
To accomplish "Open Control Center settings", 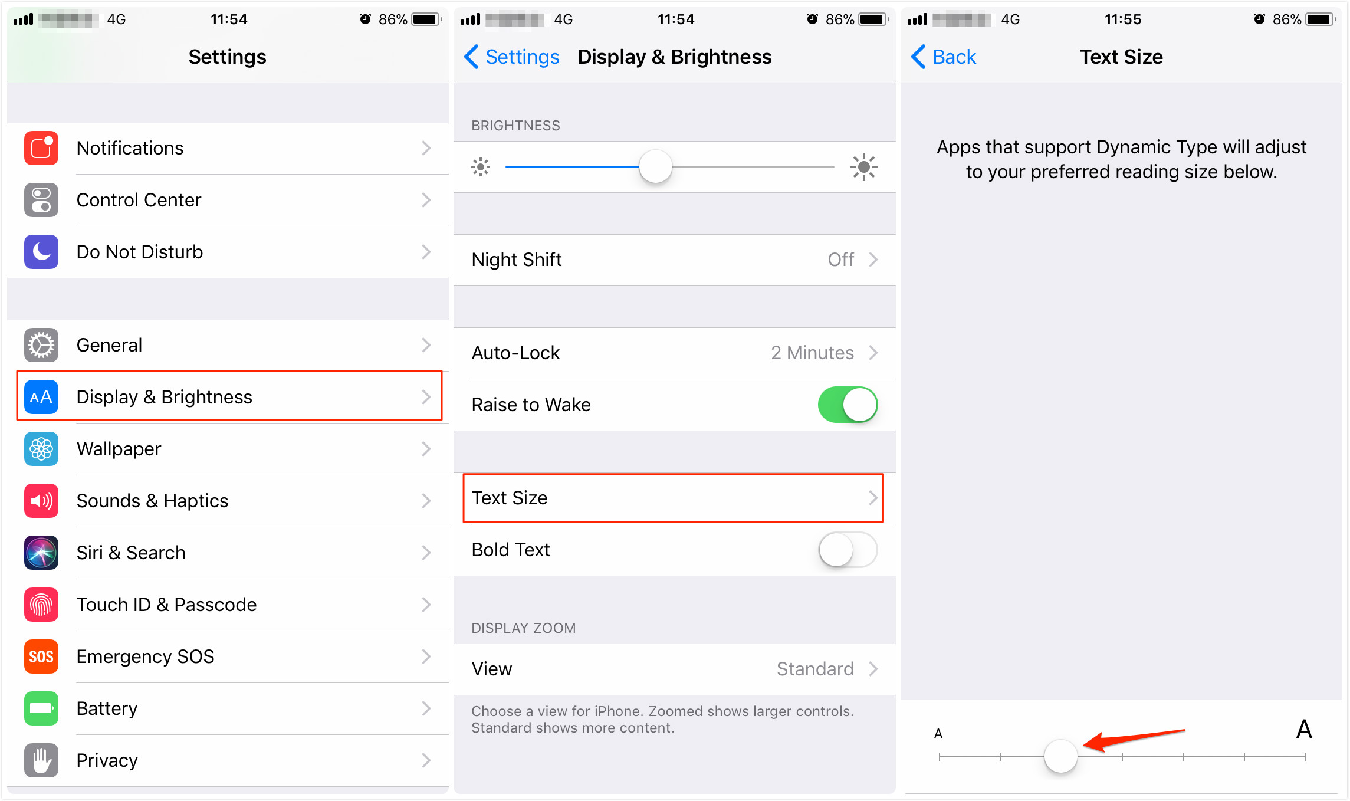I will pyautogui.click(x=225, y=199).
